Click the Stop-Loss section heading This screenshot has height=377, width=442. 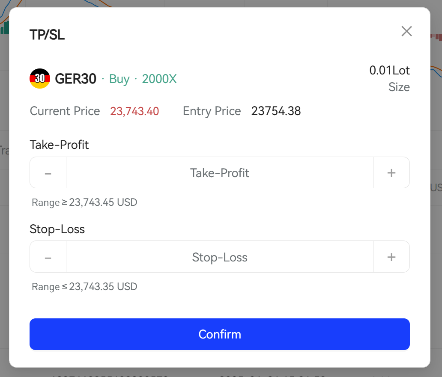(x=57, y=229)
